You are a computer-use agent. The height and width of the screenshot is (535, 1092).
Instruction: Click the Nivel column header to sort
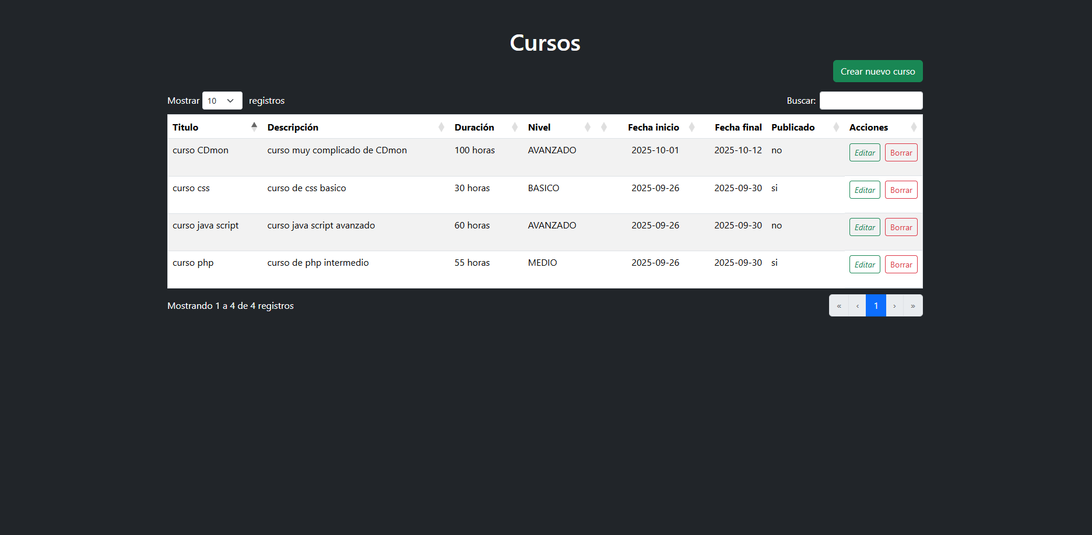tap(539, 127)
